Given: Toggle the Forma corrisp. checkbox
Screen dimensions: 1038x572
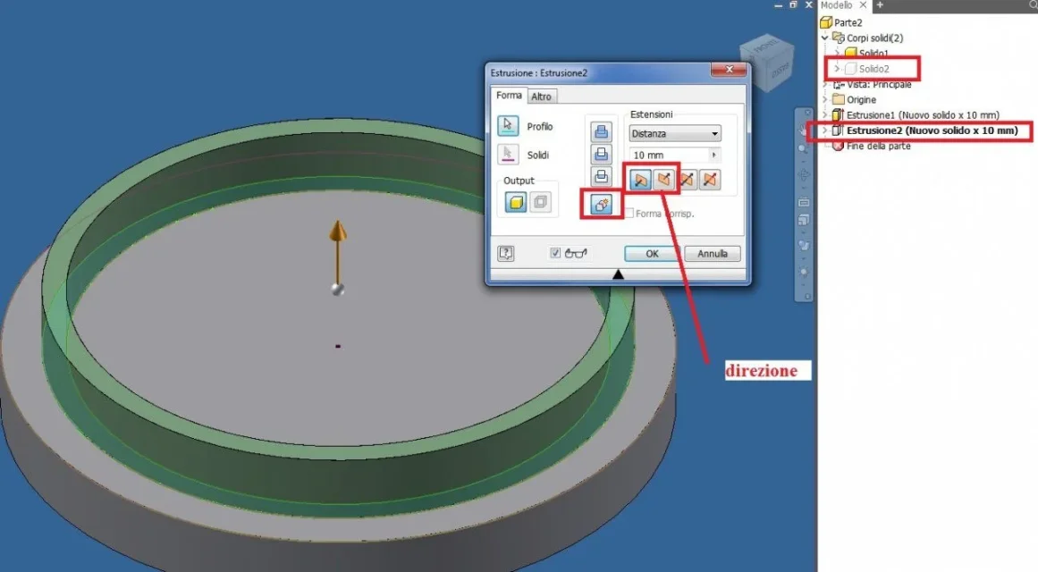Looking at the screenshot, I should click(x=629, y=214).
